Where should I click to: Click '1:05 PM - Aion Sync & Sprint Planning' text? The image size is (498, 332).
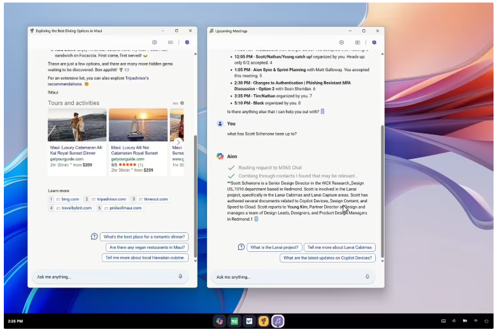[x=270, y=70]
